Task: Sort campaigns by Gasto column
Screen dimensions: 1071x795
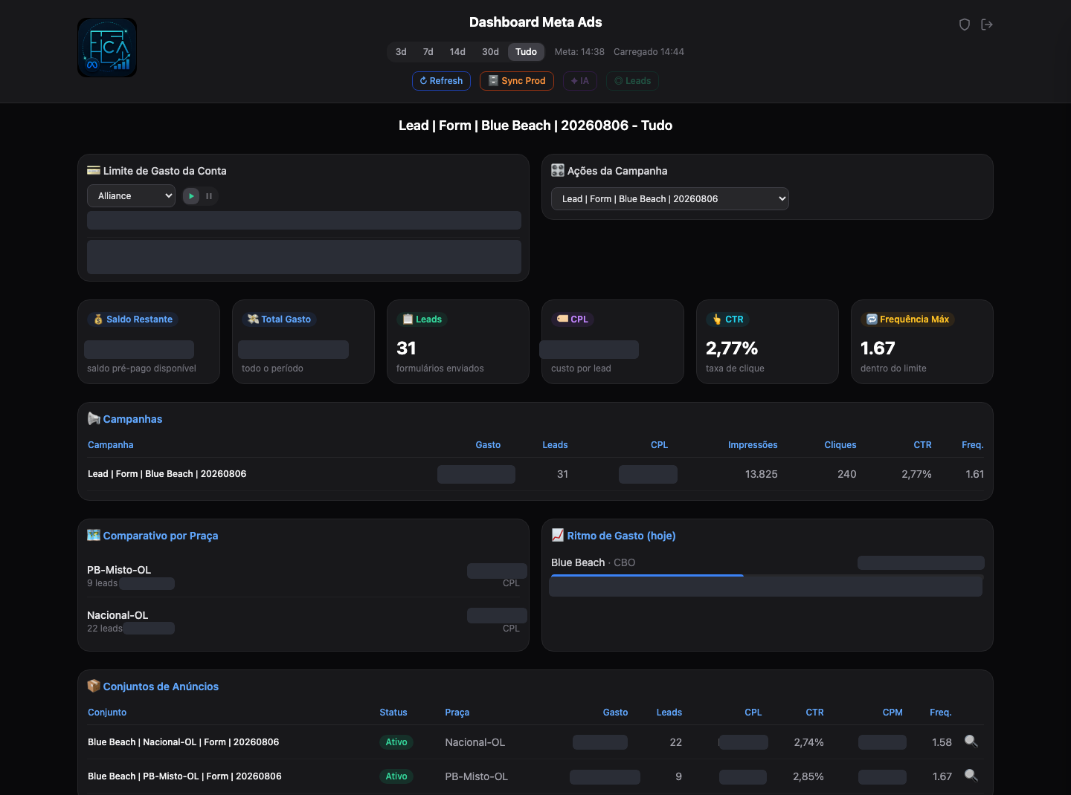Action: pyautogui.click(x=488, y=445)
